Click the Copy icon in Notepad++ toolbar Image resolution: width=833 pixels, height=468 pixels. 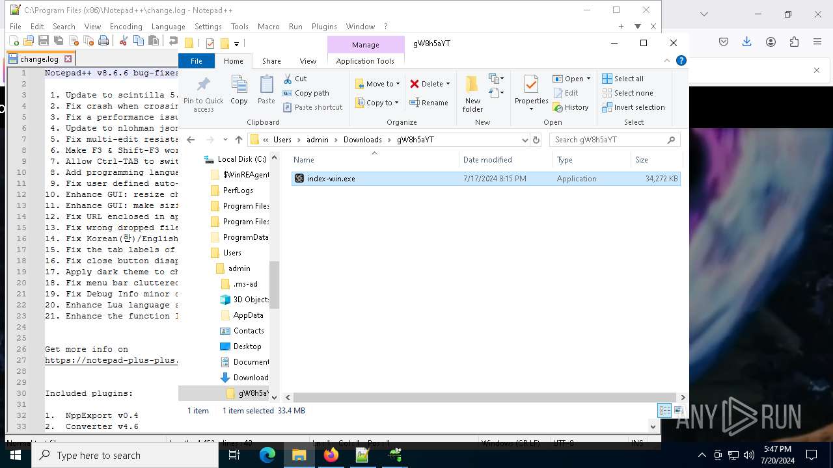click(138, 40)
